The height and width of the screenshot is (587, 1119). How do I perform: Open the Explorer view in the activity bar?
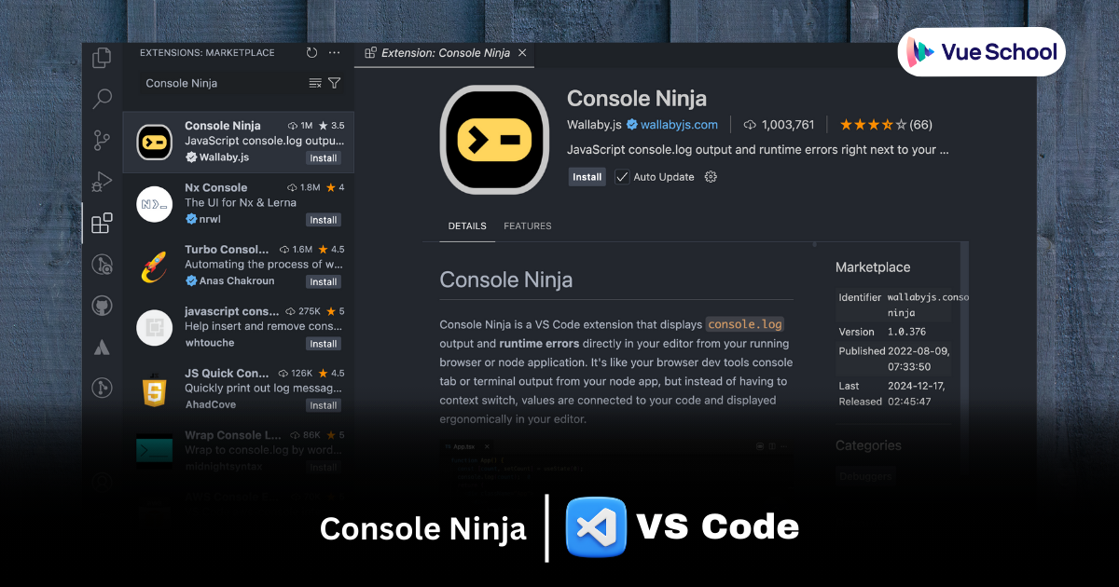[x=103, y=58]
